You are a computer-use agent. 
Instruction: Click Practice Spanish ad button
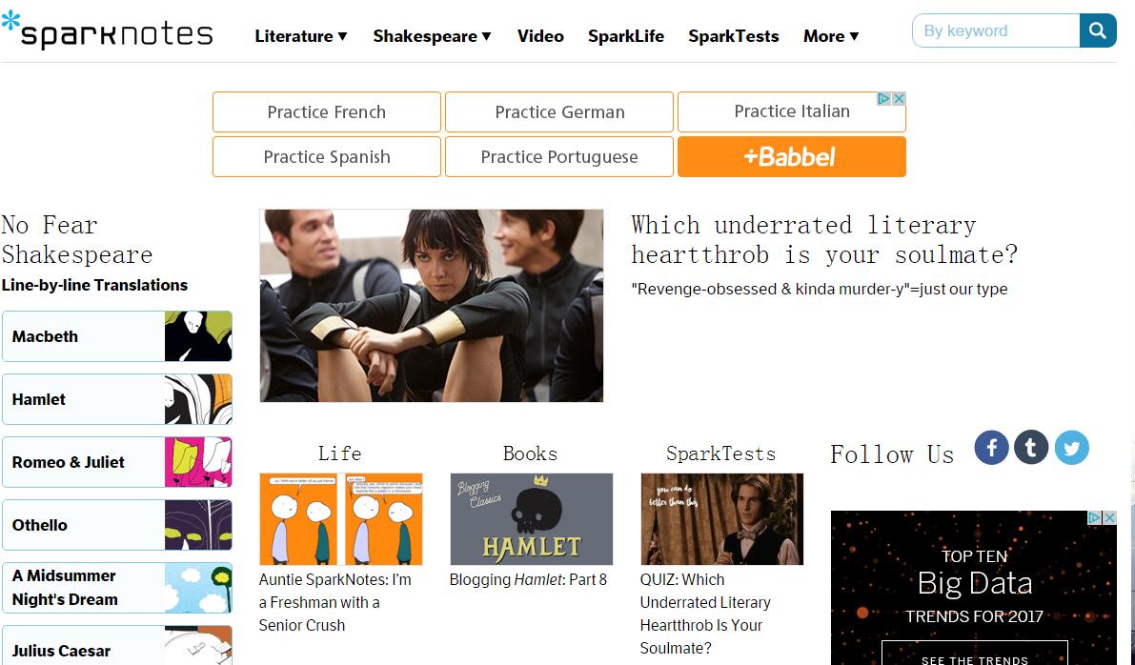pyautogui.click(x=327, y=157)
